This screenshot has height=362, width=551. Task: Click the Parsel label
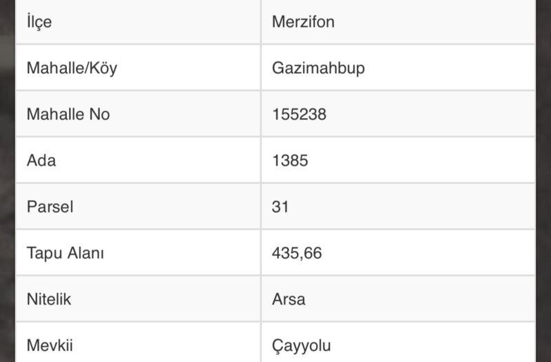click(x=50, y=207)
